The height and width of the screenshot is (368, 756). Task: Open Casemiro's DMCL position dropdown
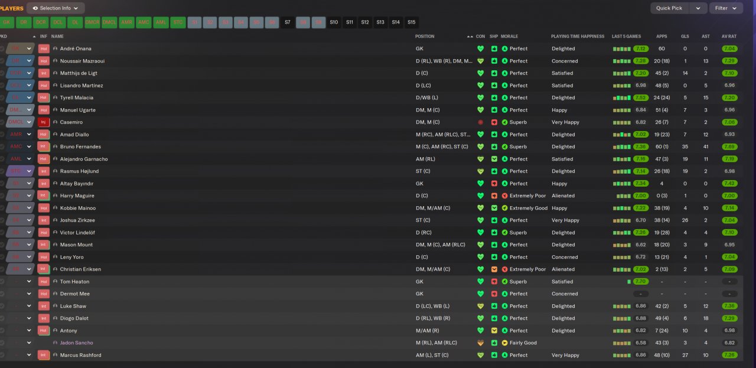coord(29,122)
